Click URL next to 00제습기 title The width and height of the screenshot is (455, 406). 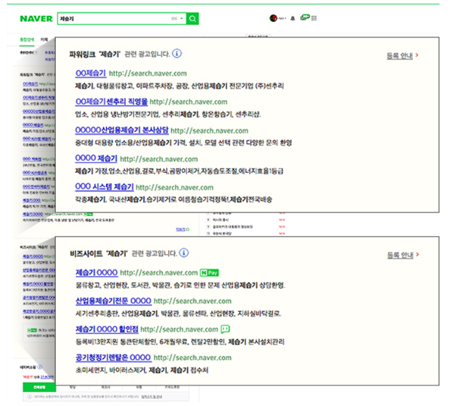coord(147,74)
